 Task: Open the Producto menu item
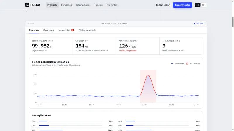(x=52, y=5)
